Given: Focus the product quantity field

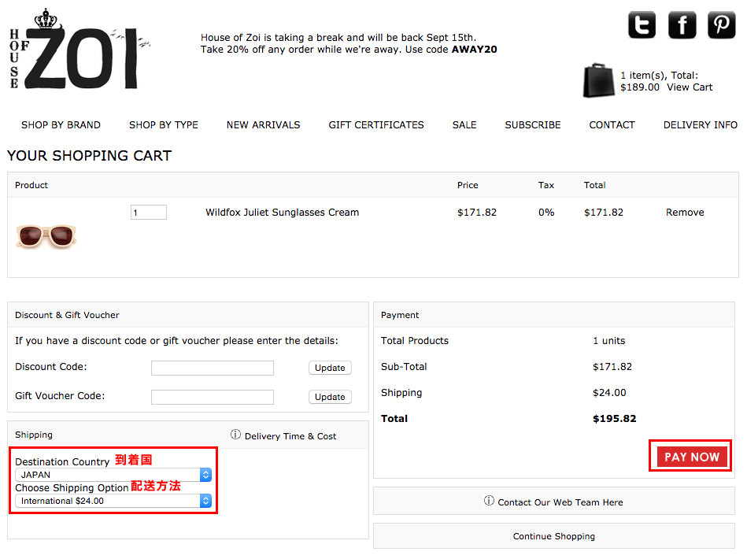Looking at the screenshot, I should (x=149, y=213).
